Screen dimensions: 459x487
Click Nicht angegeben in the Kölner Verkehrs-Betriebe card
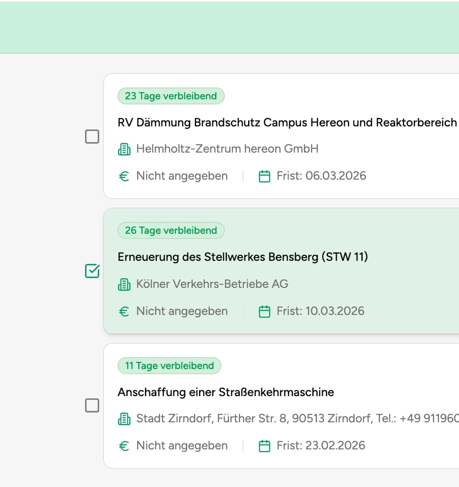[x=182, y=311]
